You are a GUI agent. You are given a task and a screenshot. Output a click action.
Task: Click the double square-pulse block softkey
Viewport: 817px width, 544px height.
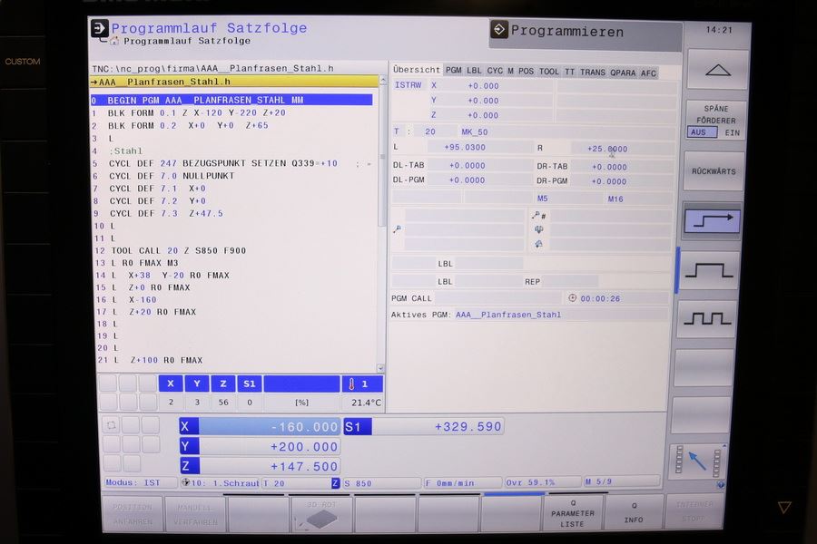pos(712,317)
